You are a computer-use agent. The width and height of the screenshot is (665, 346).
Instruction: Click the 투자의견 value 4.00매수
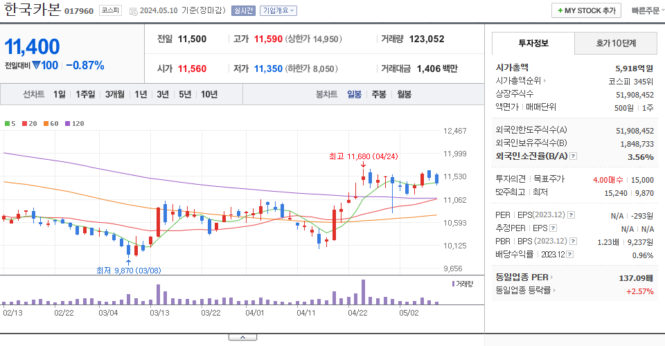(608, 180)
